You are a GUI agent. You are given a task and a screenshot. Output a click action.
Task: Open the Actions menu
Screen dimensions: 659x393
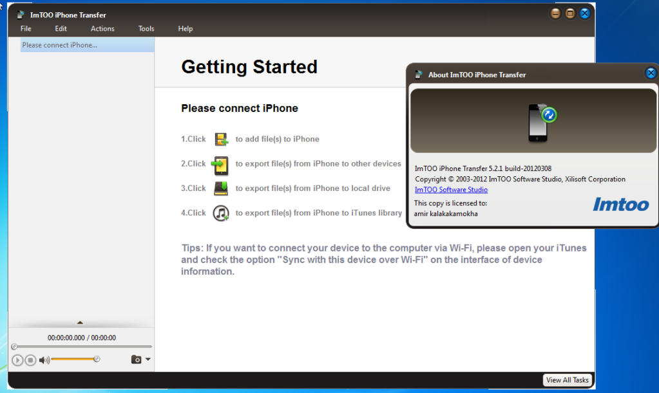click(102, 28)
